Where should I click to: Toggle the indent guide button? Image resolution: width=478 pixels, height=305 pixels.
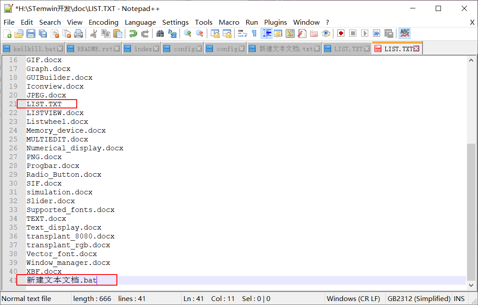pos(266,33)
